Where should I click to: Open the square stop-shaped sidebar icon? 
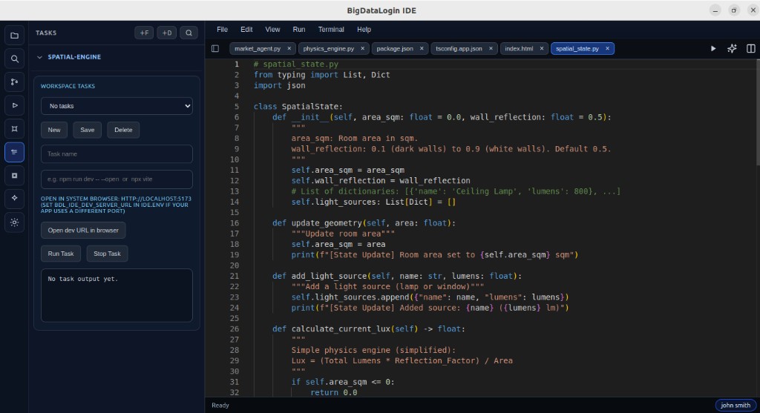(15, 175)
